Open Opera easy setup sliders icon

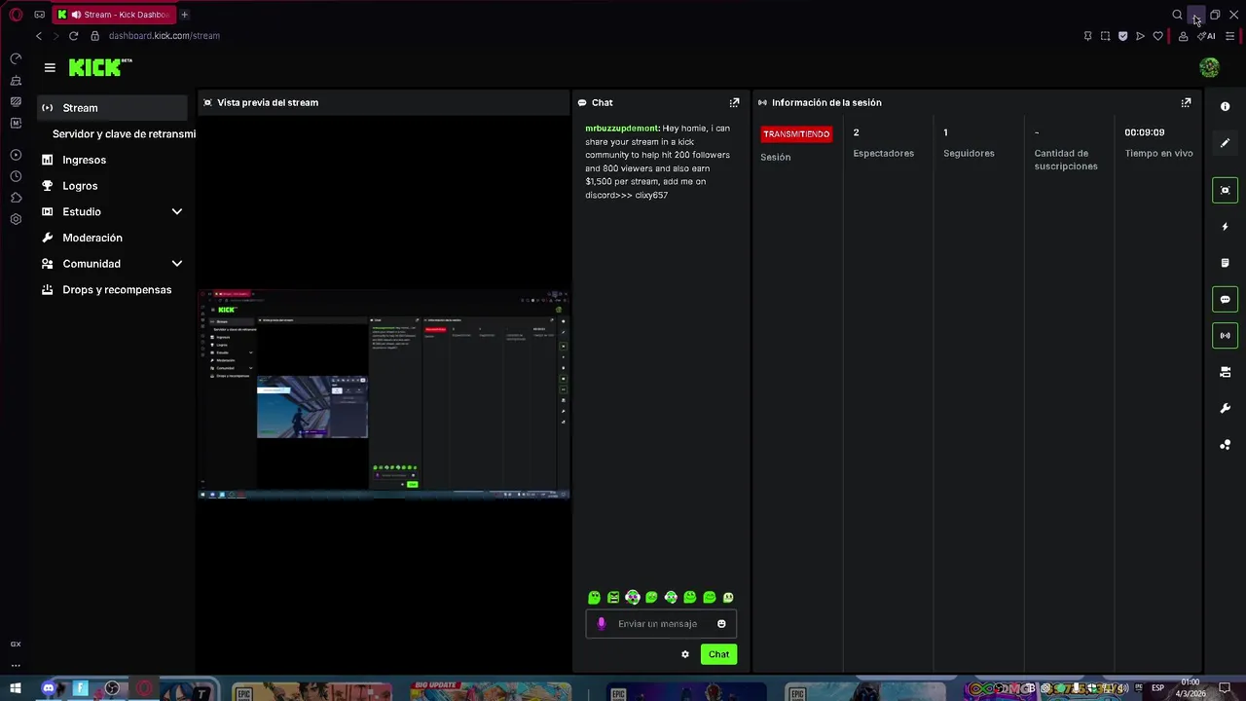point(1229,36)
